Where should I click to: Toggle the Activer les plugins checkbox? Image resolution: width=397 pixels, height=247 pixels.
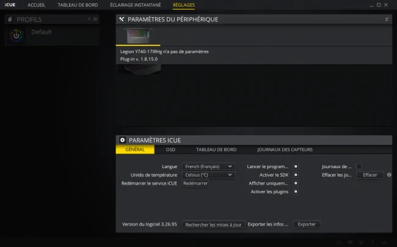pyautogui.click(x=296, y=191)
